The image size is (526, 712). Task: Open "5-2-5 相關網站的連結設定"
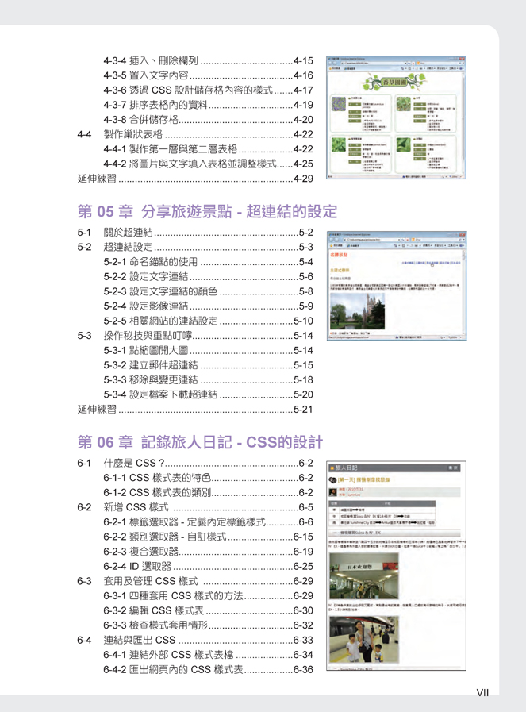point(209,321)
